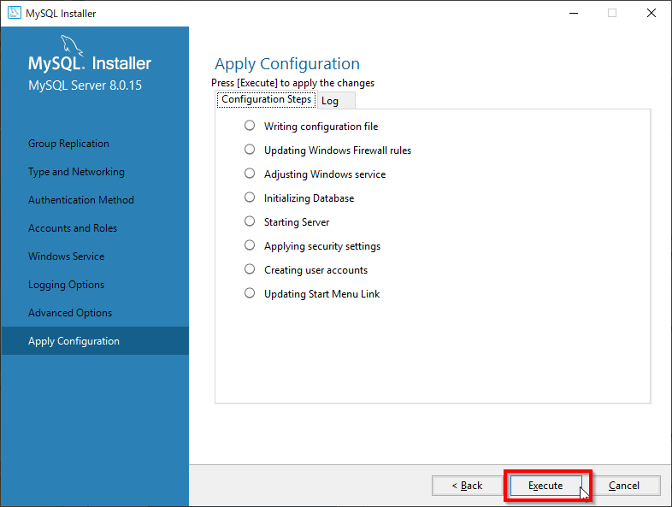This screenshot has width=672, height=507.
Task: Select the Configuration Steps tab
Action: (x=266, y=99)
